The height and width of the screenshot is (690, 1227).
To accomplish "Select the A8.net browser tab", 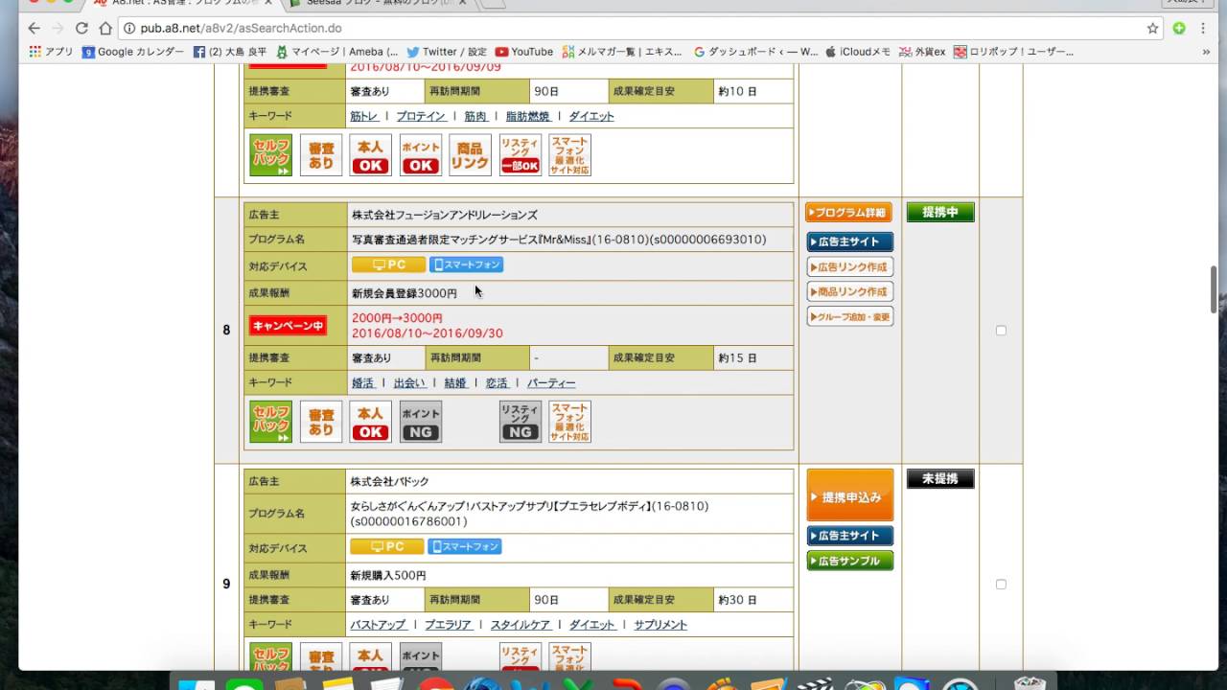I will click(182, 3).
